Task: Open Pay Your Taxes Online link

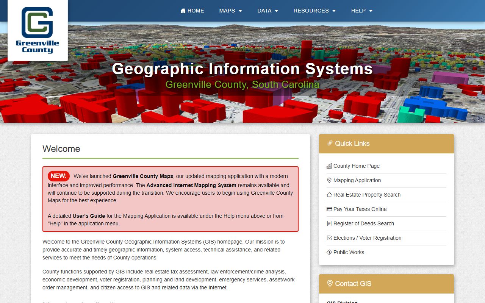Action: coord(360,209)
